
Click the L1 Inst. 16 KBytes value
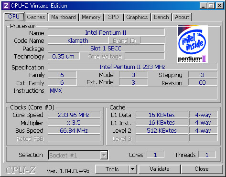[161, 122]
